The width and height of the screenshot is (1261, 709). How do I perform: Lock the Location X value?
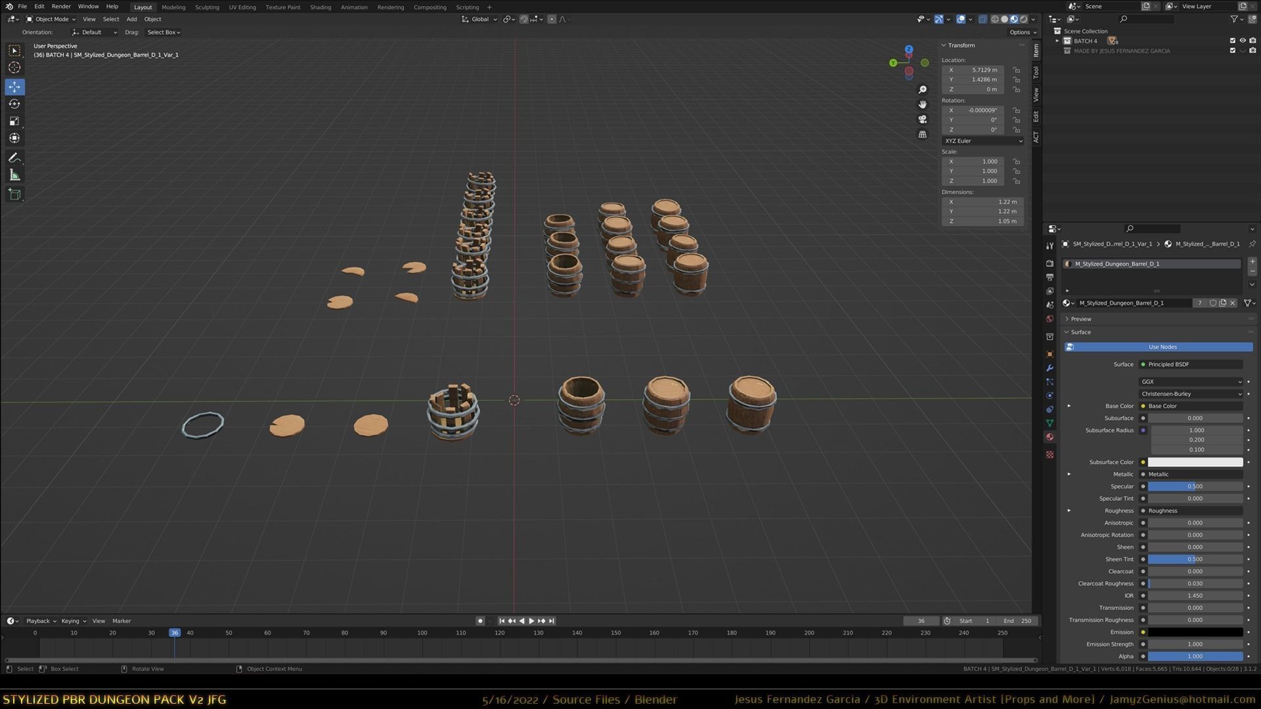1016,70
